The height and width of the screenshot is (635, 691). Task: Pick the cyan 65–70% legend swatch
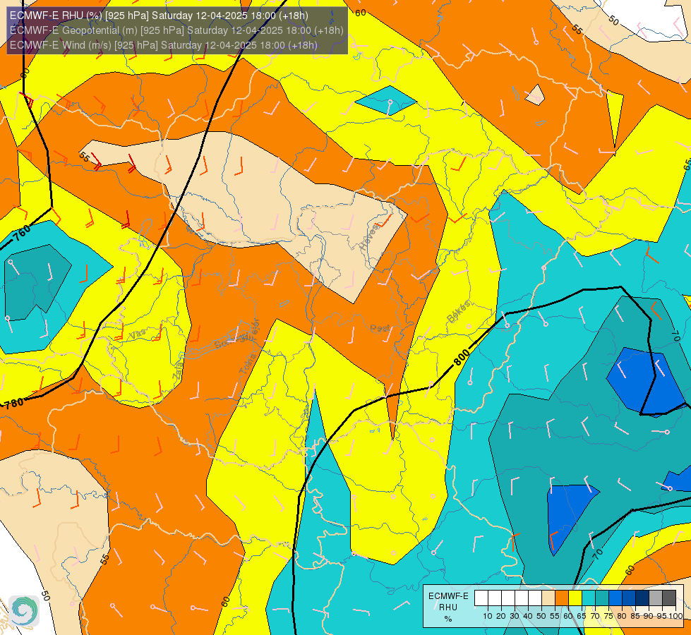(589, 598)
